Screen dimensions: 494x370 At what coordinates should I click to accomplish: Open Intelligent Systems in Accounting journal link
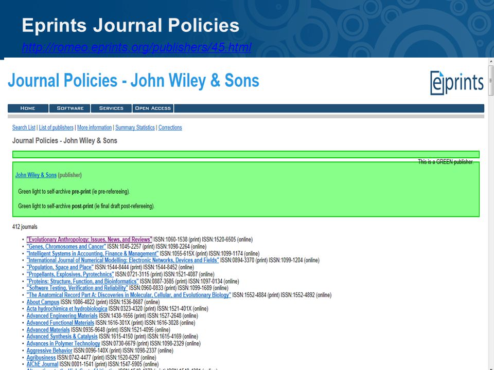[92, 253]
